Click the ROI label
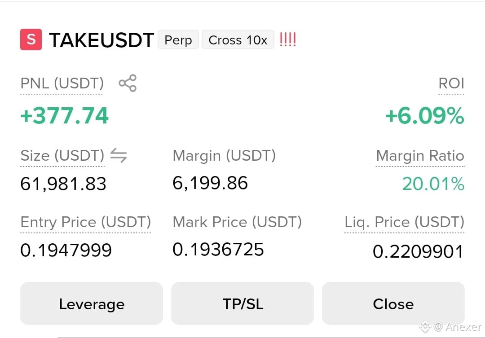The image size is (485, 338). click(x=451, y=83)
